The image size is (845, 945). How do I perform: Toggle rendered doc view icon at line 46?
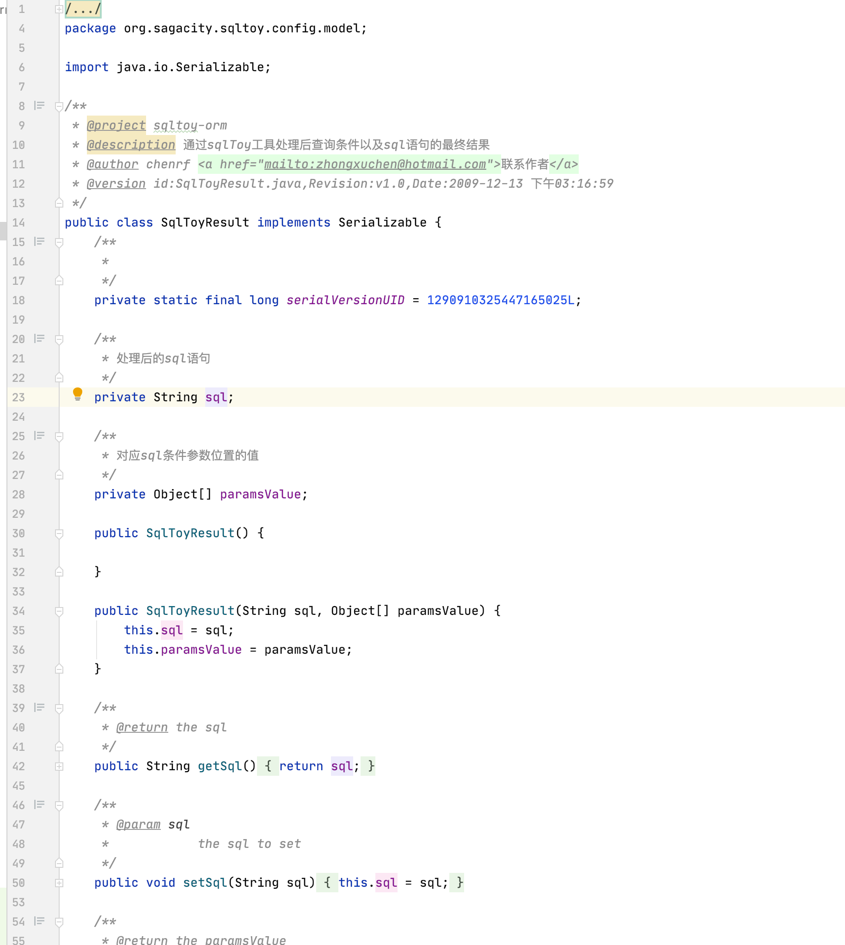click(x=39, y=804)
